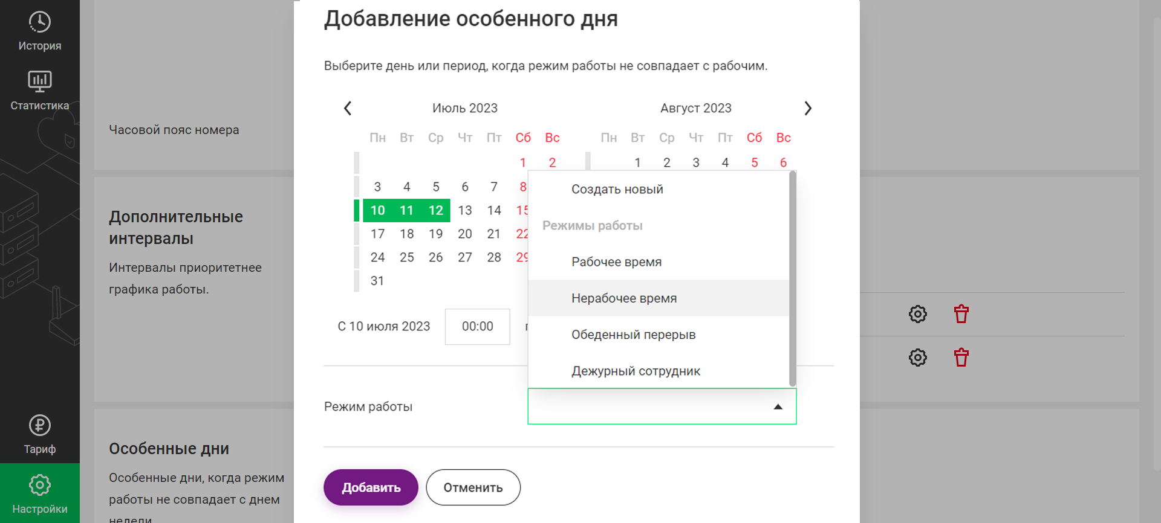Choose Дежурный сотрудник mode

636,371
